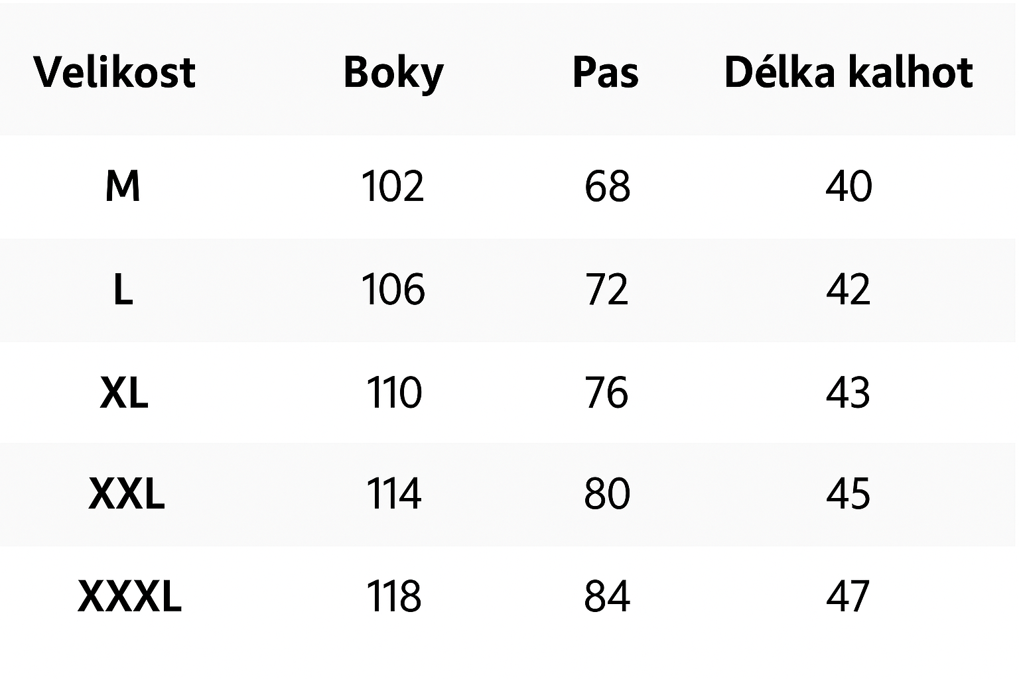Click Pas value 68 for size M
The height and width of the screenshot is (679, 1019).
point(607,186)
